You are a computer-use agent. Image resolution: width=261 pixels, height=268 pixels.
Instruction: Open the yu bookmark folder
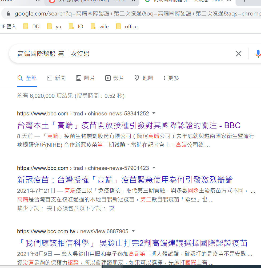54,26
